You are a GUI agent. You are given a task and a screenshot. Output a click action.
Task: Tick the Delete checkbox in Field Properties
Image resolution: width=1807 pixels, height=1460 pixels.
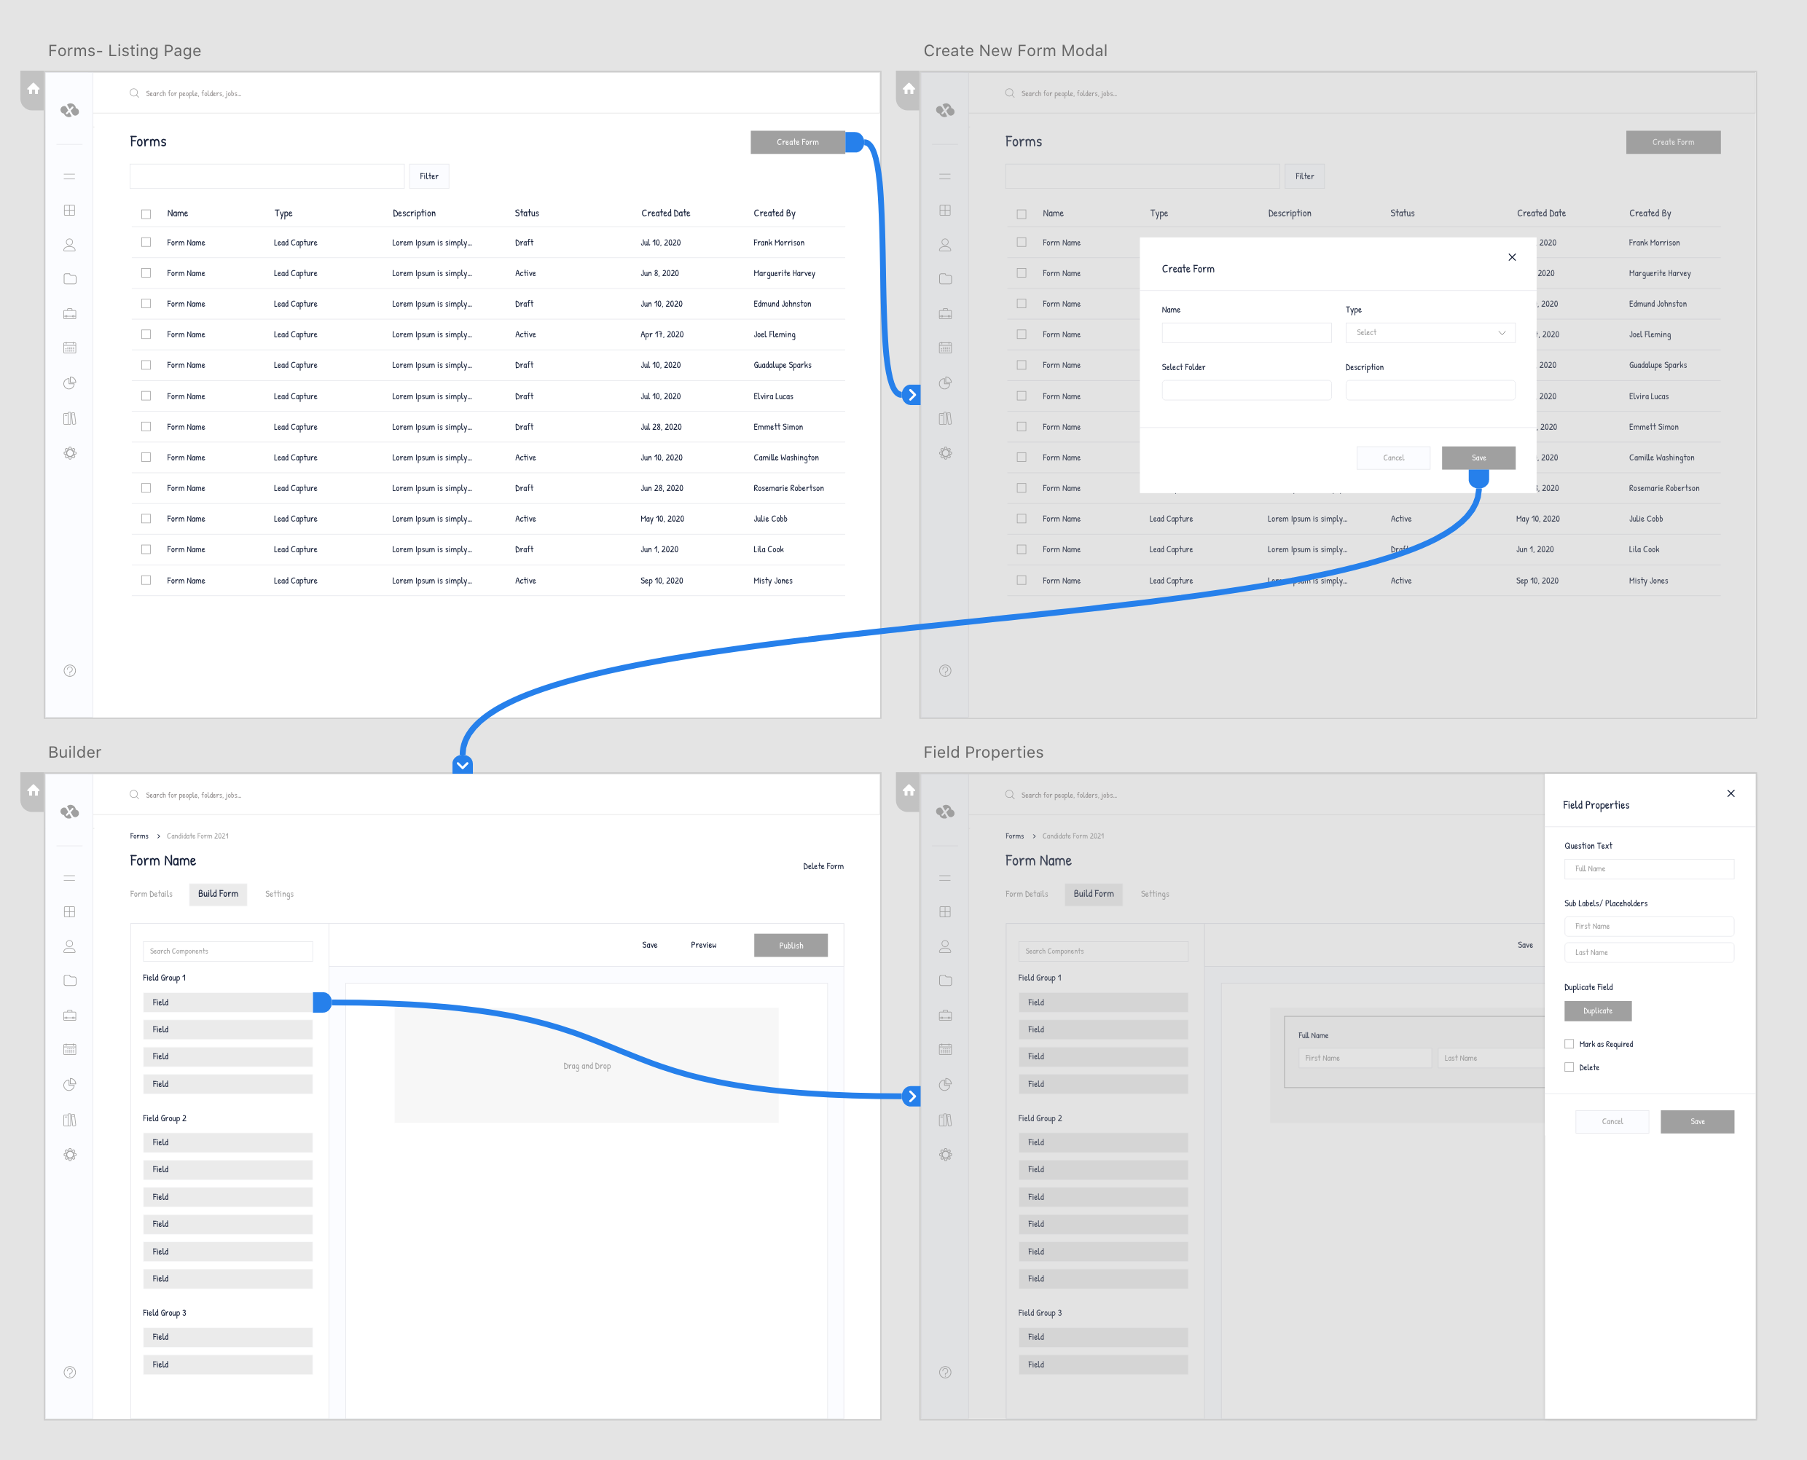coord(1569,1067)
